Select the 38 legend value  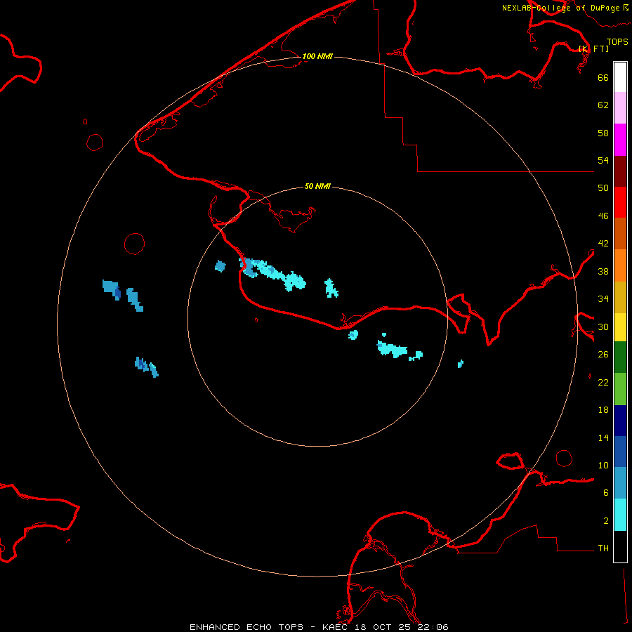point(603,271)
